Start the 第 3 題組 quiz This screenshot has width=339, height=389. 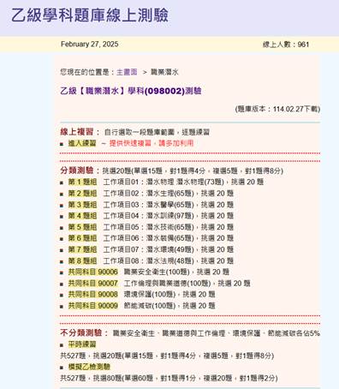(x=82, y=205)
